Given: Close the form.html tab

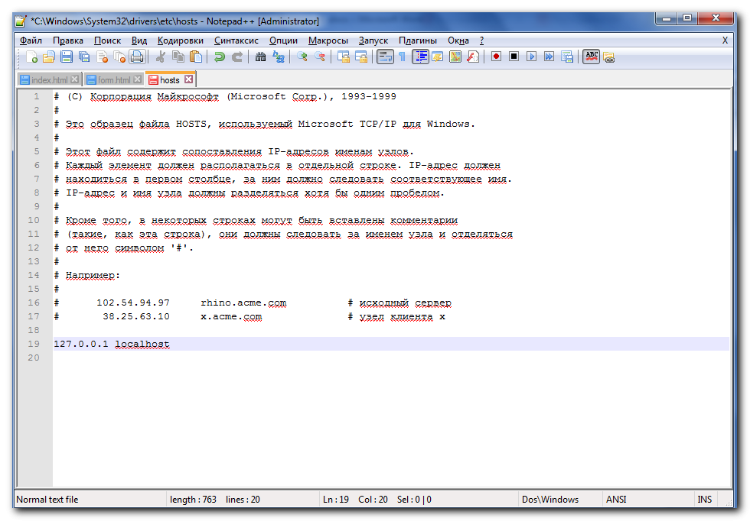Looking at the screenshot, I should tap(137, 79).
